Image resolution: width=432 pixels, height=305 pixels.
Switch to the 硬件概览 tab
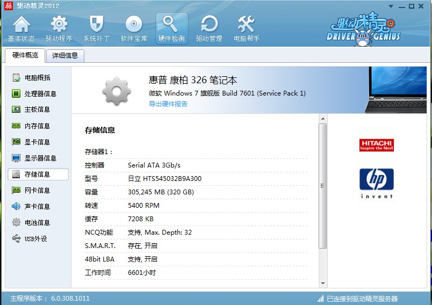click(x=25, y=55)
